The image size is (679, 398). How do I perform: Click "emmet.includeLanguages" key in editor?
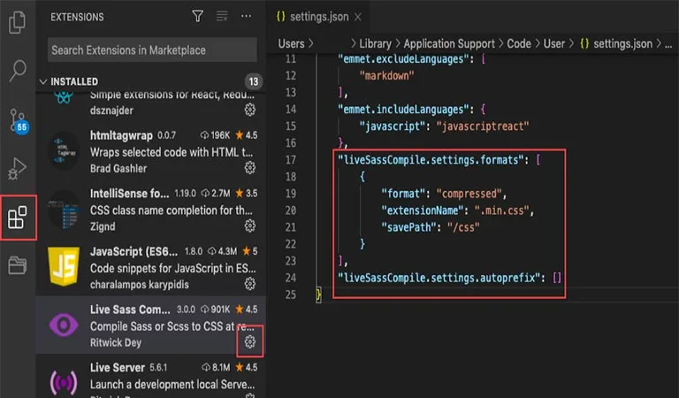[405, 109]
